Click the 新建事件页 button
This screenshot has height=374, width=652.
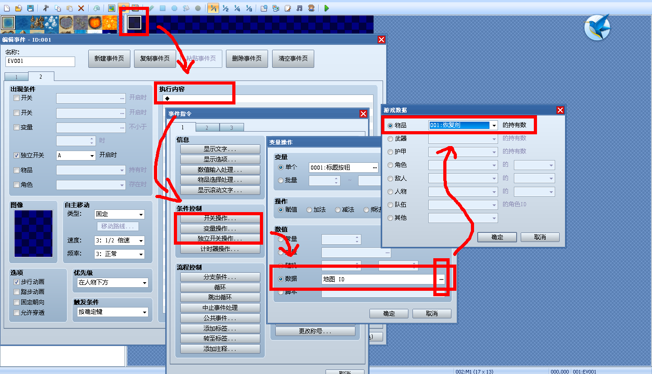click(109, 59)
